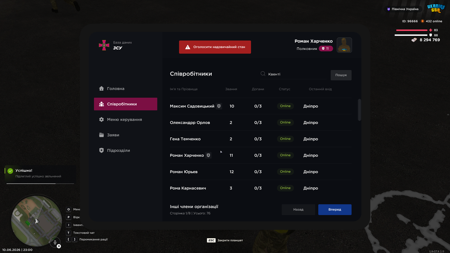Image resolution: width=450 pixels, height=253 pixels.
Task: Click the Догани column header
Action: 258,89
